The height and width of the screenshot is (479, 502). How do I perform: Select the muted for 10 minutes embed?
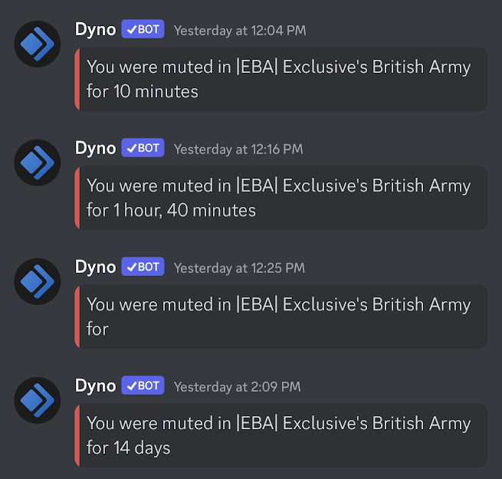281,79
